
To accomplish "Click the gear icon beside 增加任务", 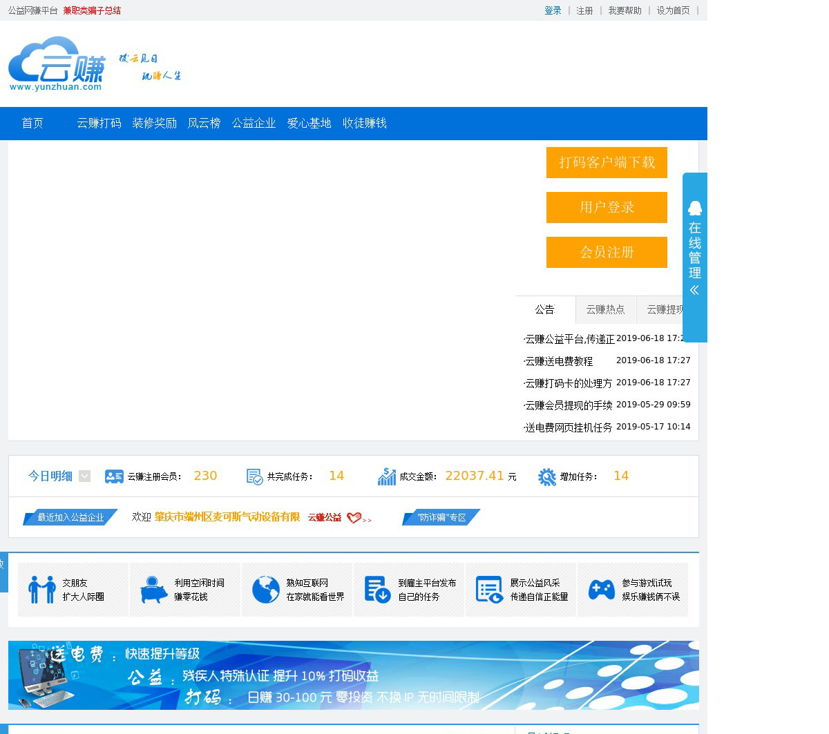I will pos(546,476).
